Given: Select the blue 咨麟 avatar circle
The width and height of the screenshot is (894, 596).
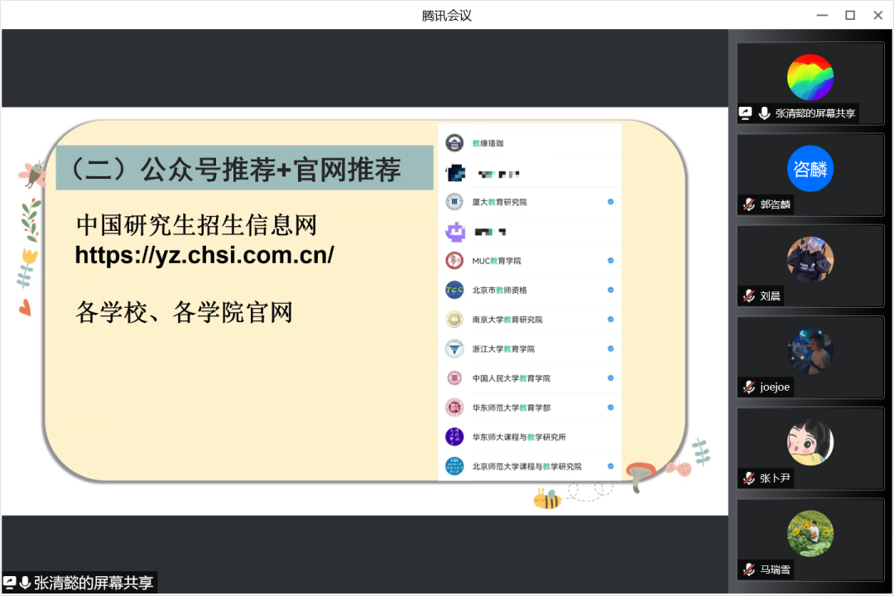Looking at the screenshot, I should click(x=810, y=168).
